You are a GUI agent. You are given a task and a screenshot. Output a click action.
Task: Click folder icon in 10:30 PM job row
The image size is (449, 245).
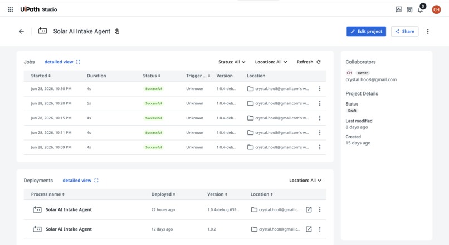point(250,89)
